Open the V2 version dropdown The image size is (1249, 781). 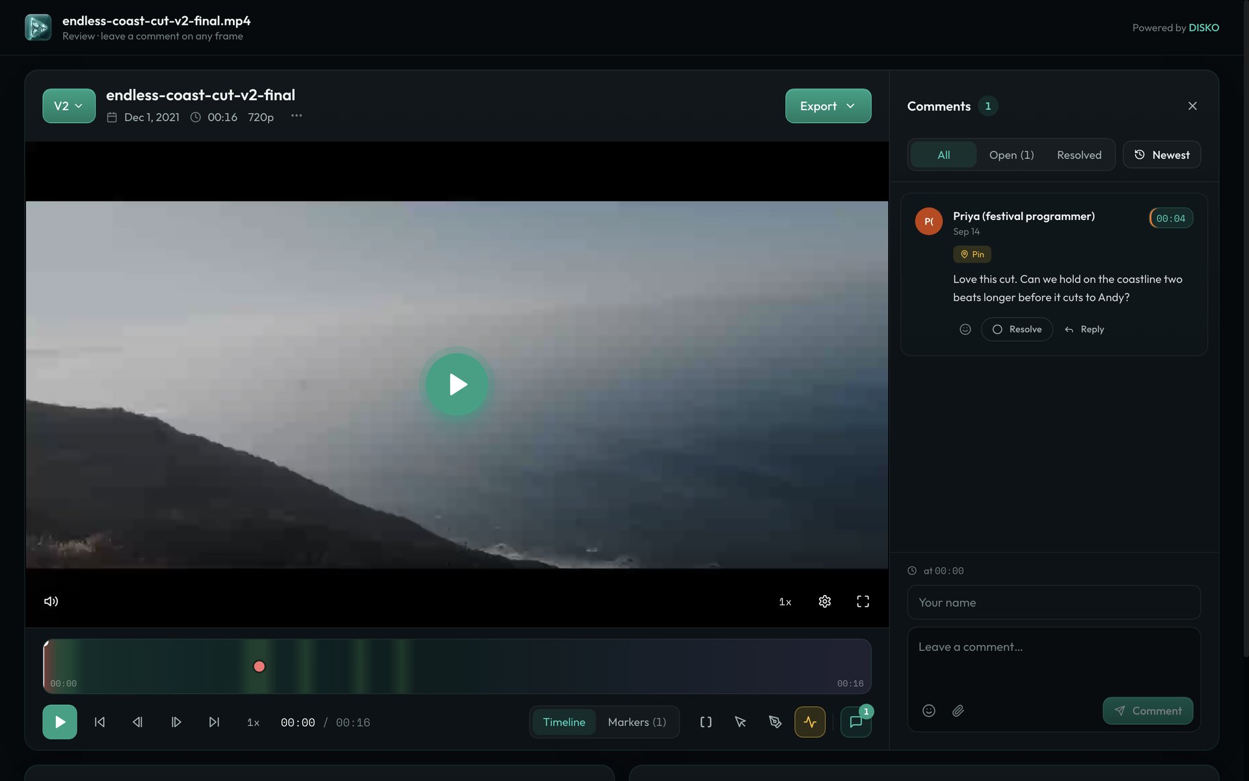(x=69, y=105)
